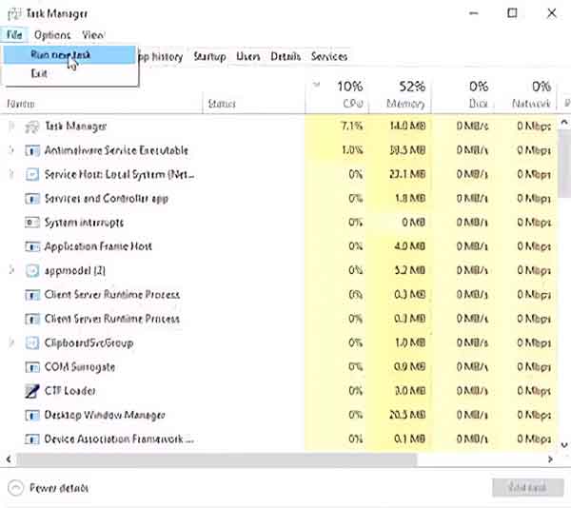
Task: Switch to the App history tab
Action: pos(160,57)
